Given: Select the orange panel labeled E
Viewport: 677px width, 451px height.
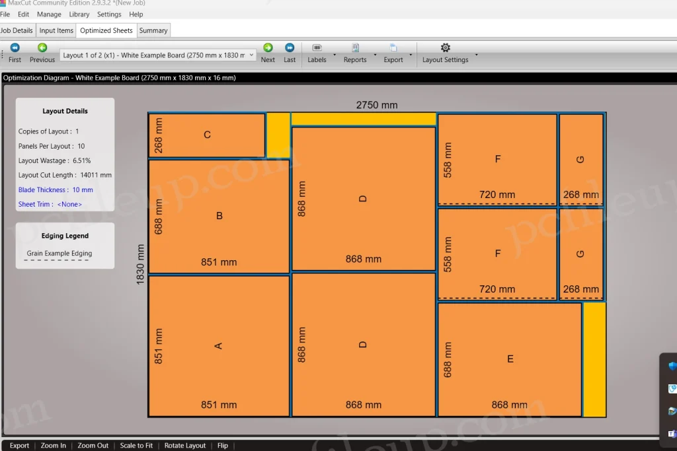Looking at the screenshot, I should [x=510, y=359].
